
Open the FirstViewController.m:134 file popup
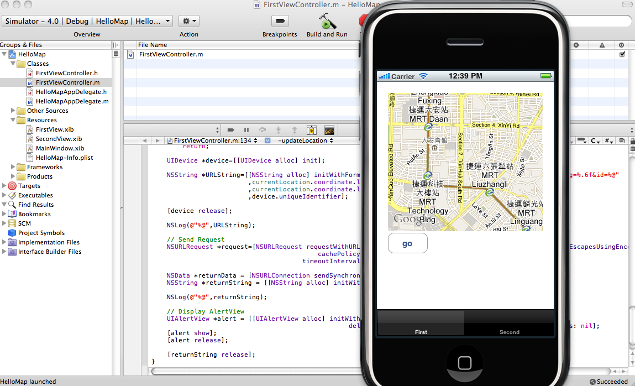click(x=212, y=140)
